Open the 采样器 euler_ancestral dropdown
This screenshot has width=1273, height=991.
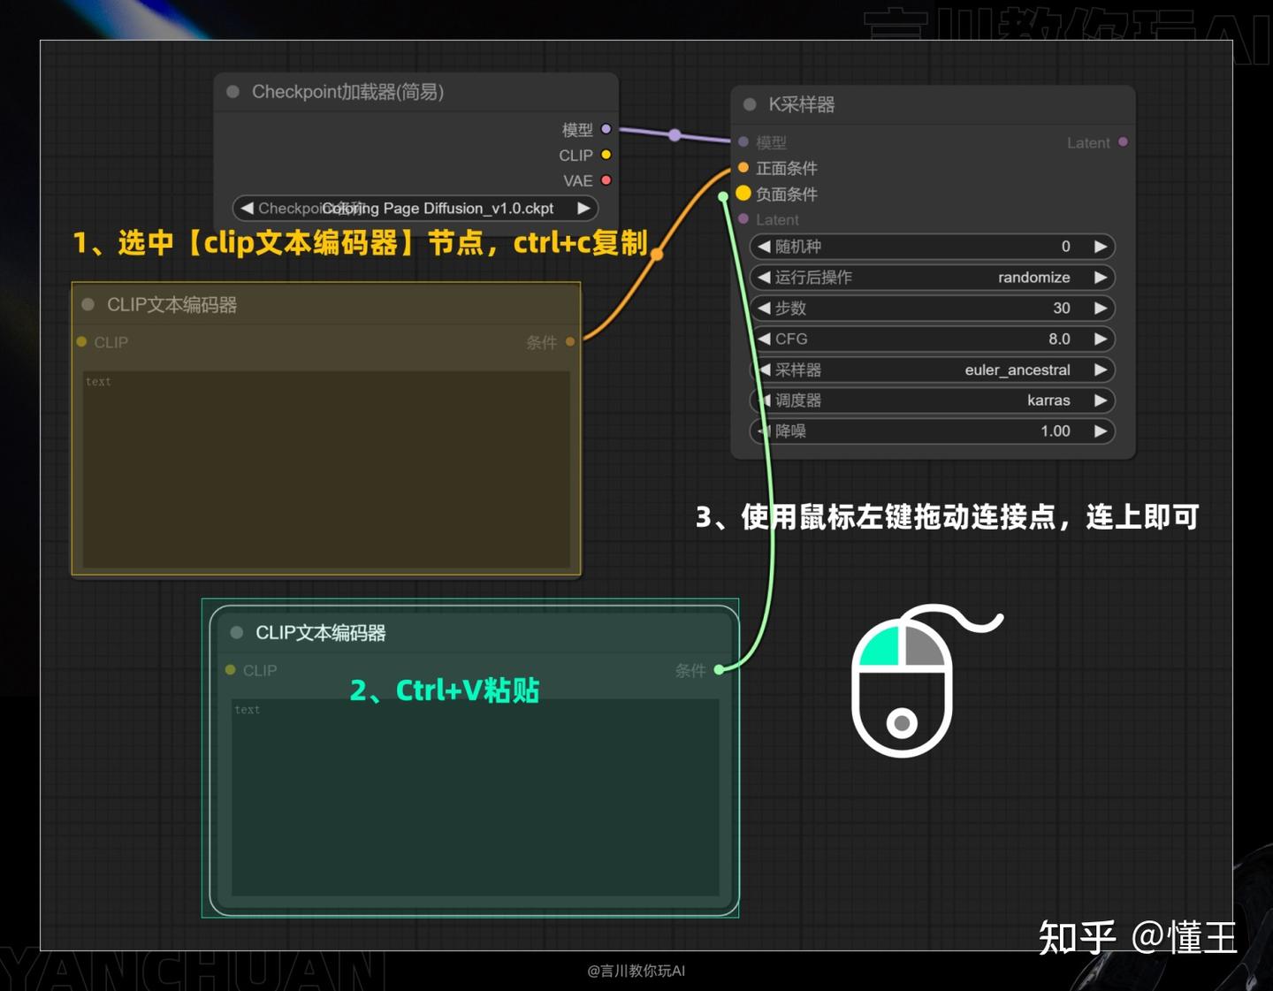933,370
